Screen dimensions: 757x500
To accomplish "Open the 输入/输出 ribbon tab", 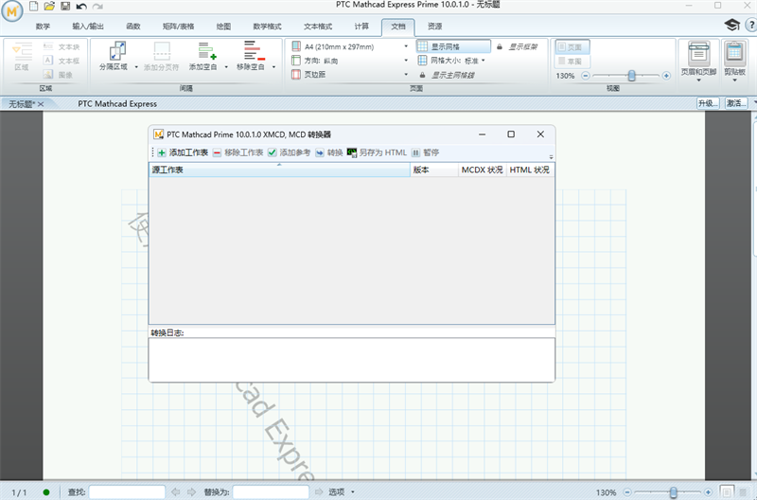I will (x=88, y=27).
